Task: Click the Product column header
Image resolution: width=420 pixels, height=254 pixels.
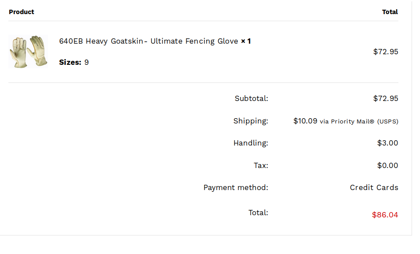Action: pos(22,12)
